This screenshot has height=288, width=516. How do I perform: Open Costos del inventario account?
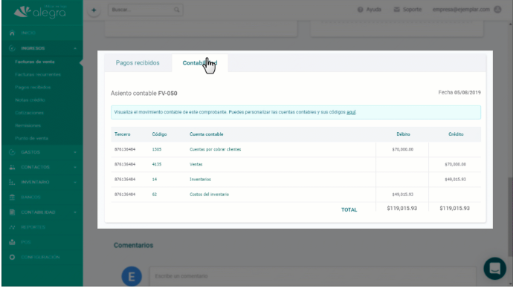[x=209, y=194]
